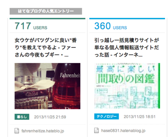The height and width of the screenshot is (137, 168).
Task: Click the page icon beside fahrenheitize.hateblo.jp
Action: tap(17, 131)
